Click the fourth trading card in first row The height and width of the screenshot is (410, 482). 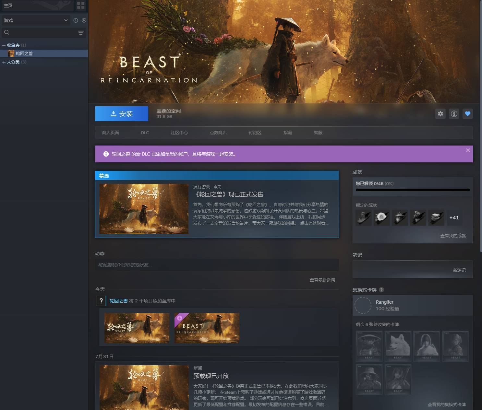(x=456, y=346)
